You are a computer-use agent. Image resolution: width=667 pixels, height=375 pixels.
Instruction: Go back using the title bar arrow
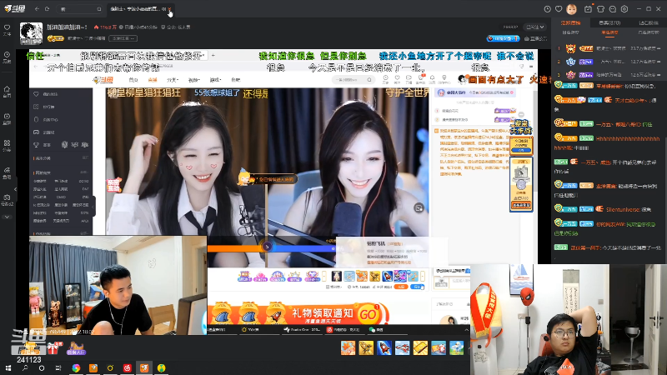pyautogui.click(x=37, y=9)
